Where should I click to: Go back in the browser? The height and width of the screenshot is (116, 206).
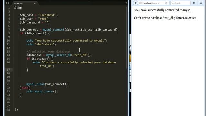pyautogui.click(x=136, y=3)
